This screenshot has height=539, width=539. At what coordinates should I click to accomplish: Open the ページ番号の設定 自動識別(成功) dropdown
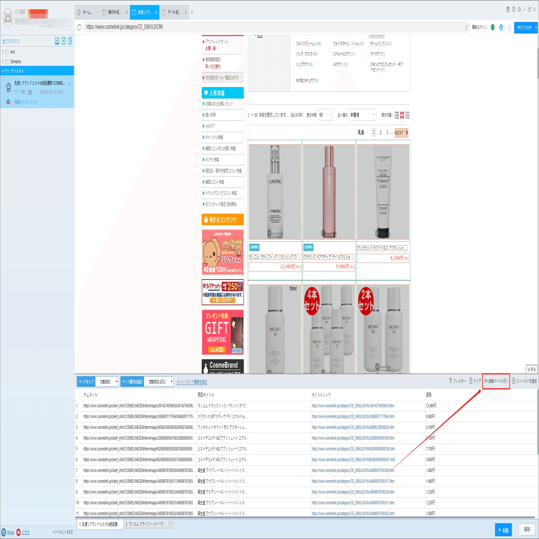(159, 382)
